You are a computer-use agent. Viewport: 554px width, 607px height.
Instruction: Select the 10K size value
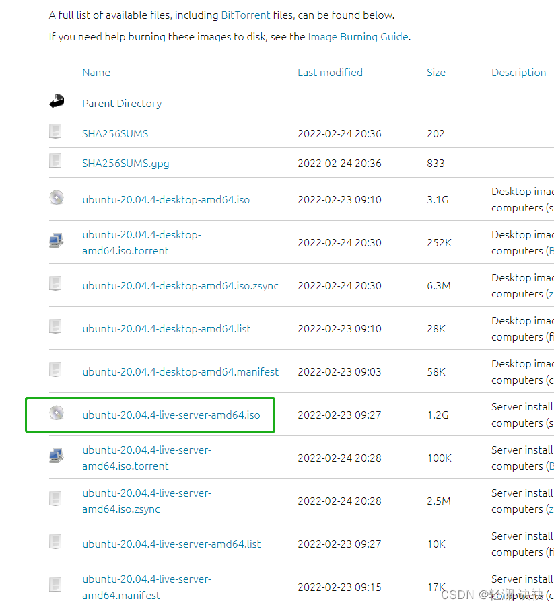pyautogui.click(x=436, y=544)
